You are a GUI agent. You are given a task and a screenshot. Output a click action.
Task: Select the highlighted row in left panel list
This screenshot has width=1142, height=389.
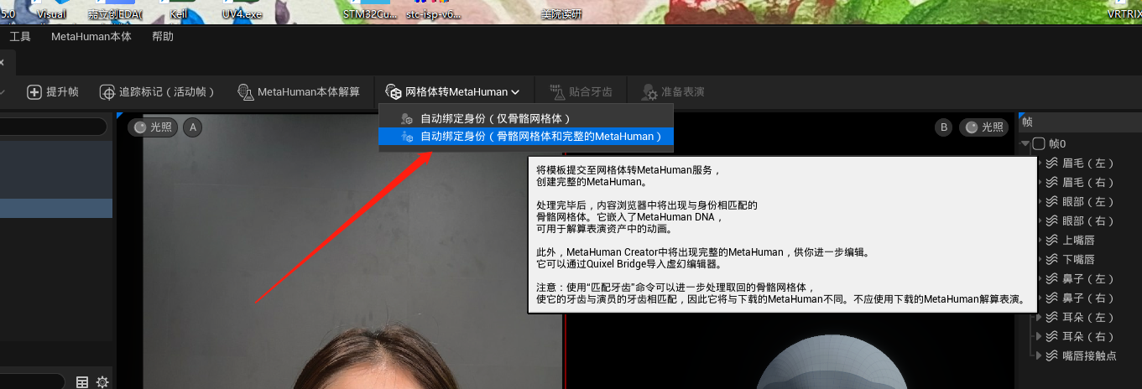point(56,208)
